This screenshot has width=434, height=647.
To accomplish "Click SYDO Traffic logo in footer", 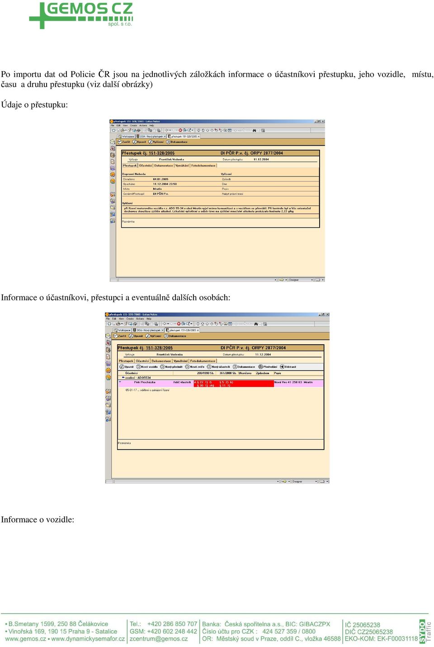I will (x=425, y=632).
